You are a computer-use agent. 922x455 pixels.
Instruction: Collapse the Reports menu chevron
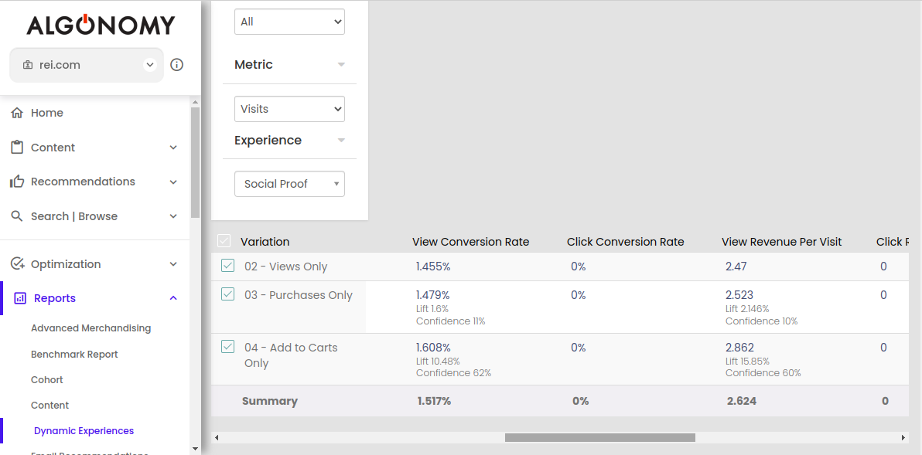click(x=173, y=298)
